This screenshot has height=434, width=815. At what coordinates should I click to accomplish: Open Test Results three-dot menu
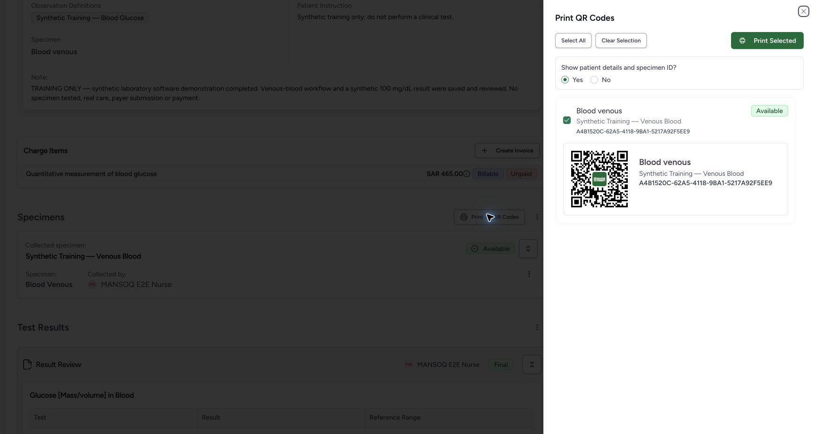click(537, 328)
